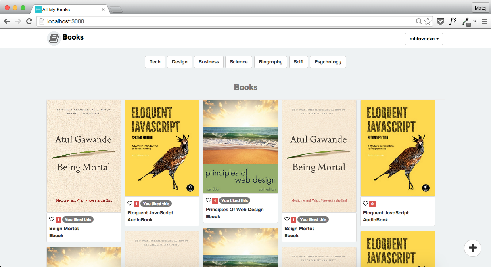Click the browser reload icon
The image size is (491, 267).
pos(29,21)
